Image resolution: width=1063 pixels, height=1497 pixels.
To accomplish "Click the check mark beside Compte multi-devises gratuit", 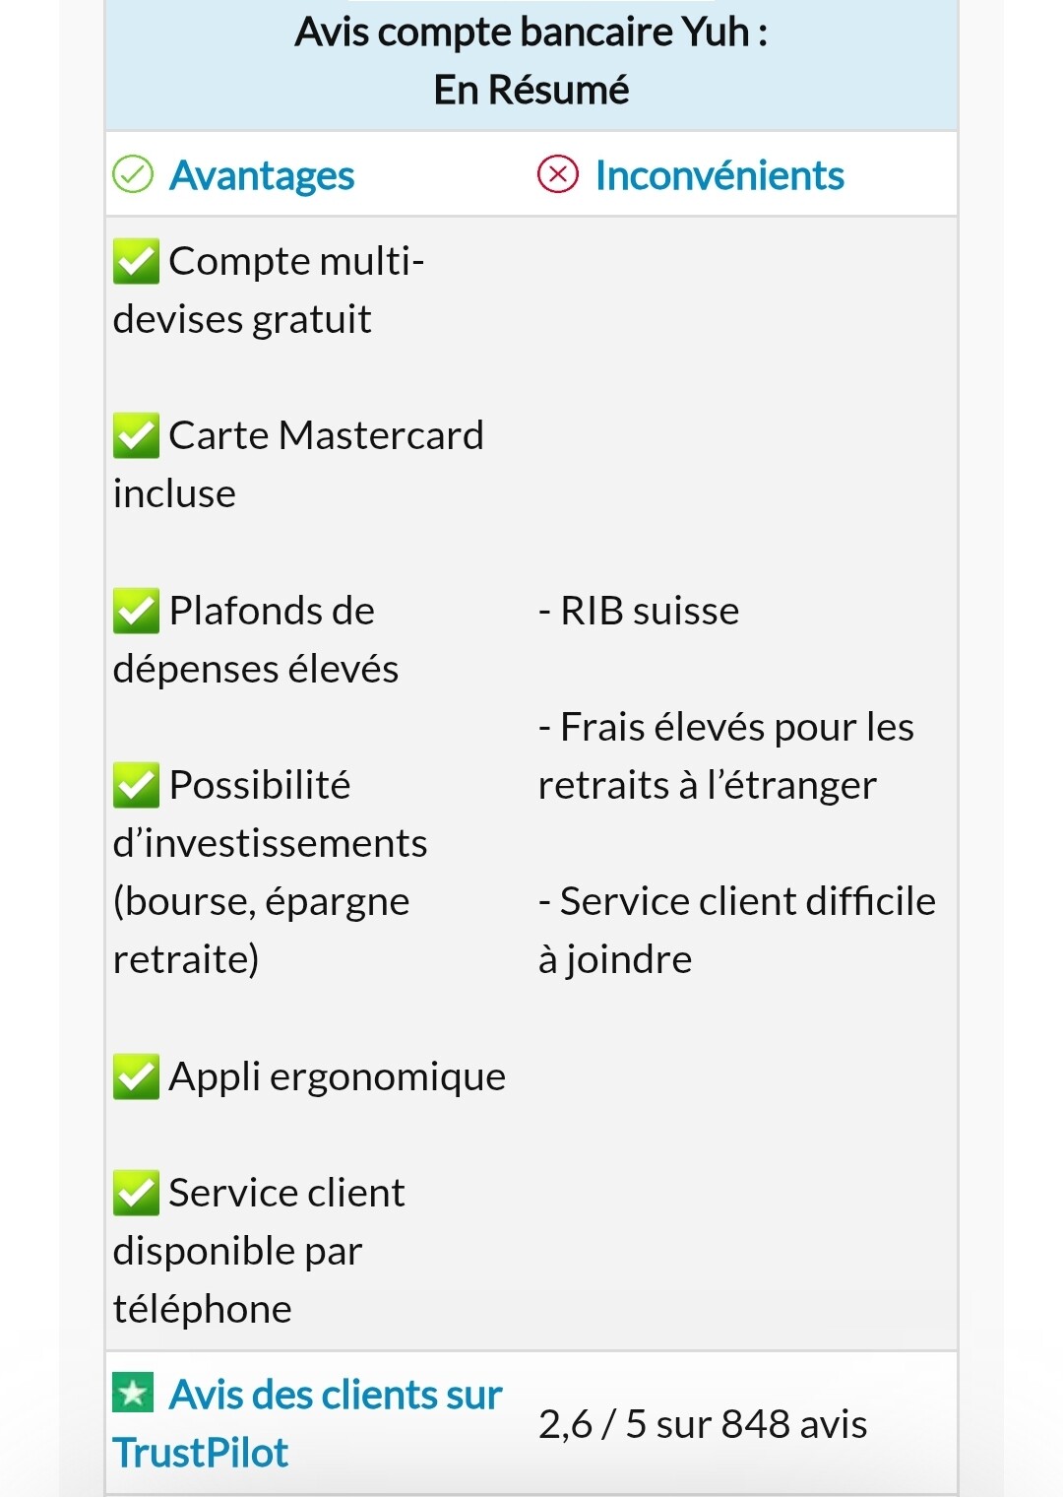I will pyautogui.click(x=136, y=262).
